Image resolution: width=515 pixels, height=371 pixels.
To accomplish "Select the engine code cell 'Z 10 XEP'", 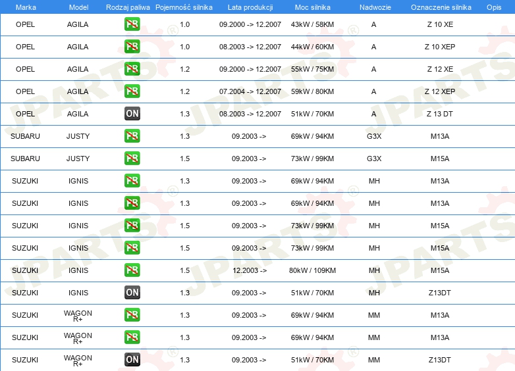I will [x=440, y=47].
